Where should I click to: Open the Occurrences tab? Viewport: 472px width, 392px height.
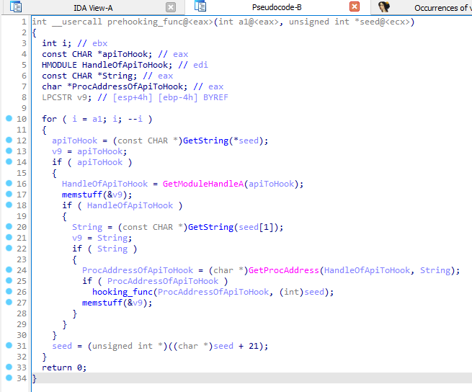pos(442,8)
